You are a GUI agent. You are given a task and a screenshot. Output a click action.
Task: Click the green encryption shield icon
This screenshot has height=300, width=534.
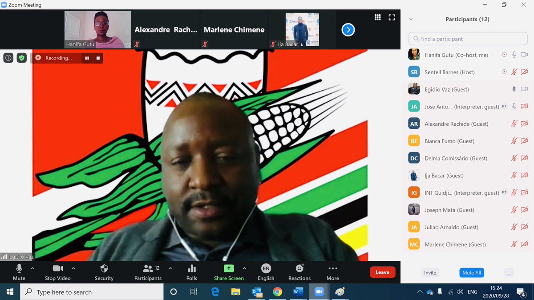tap(22, 58)
